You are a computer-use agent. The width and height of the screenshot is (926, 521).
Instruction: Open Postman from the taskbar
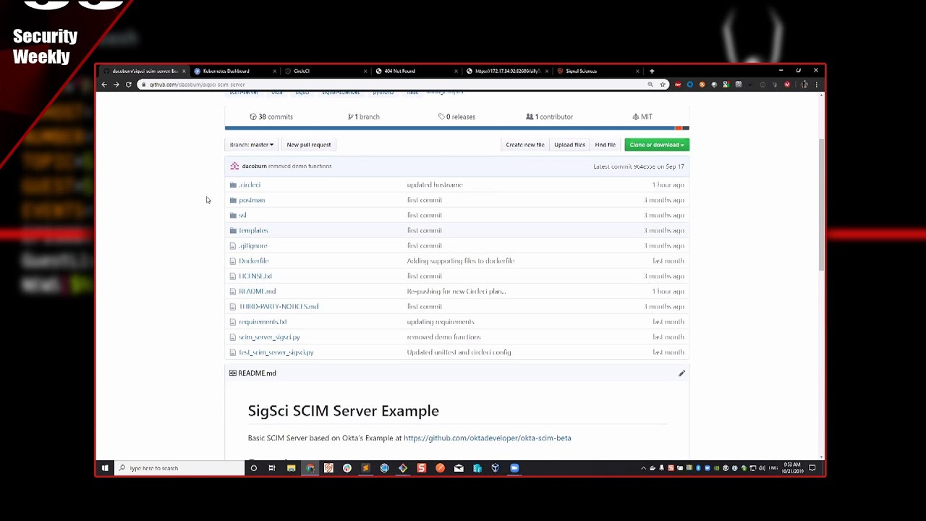coord(440,468)
